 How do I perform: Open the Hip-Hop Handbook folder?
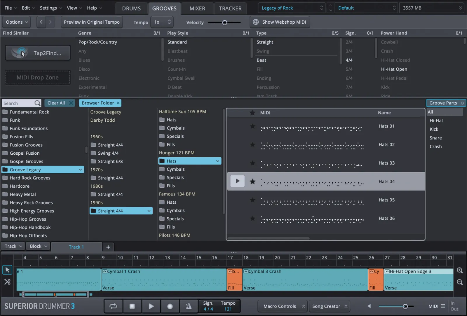click(x=30, y=227)
